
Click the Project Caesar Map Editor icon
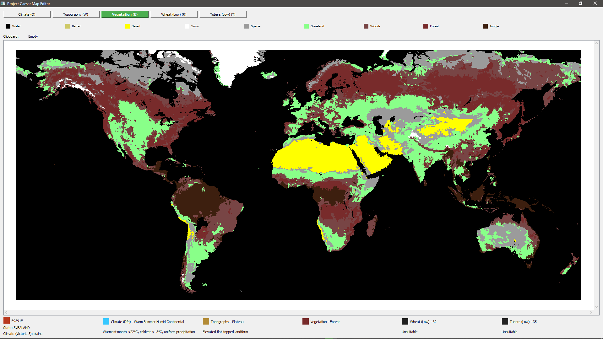tap(3, 3)
